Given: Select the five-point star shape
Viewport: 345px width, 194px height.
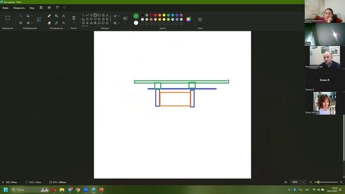Looking at the screenshot, I should [x=91, y=23].
